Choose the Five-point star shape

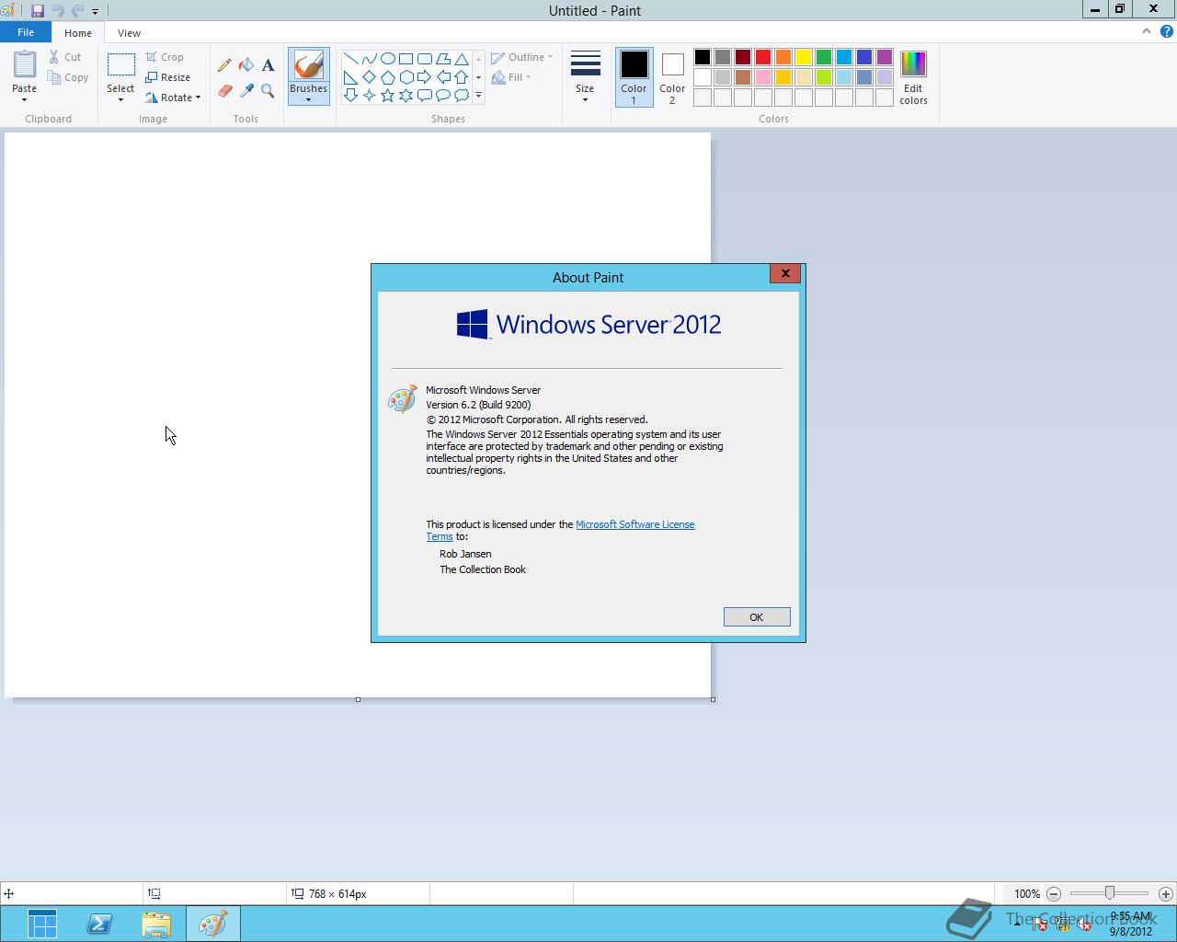pos(387,95)
